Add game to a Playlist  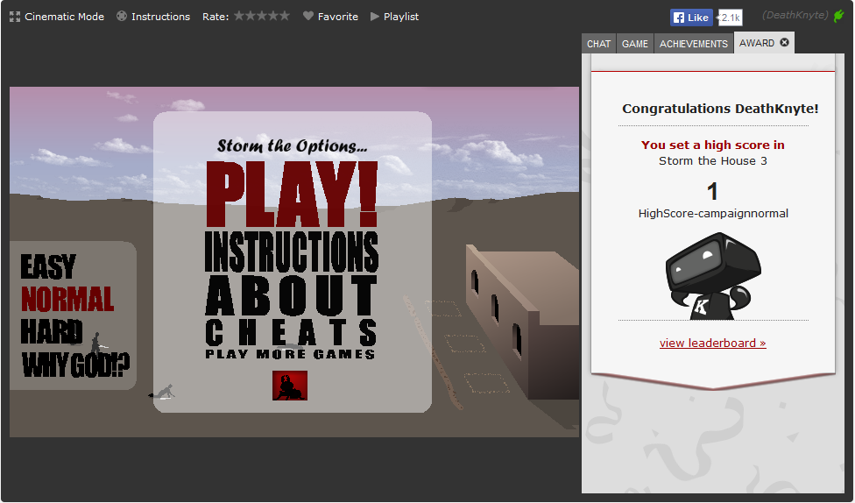pyautogui.click(x=394, y=17)
